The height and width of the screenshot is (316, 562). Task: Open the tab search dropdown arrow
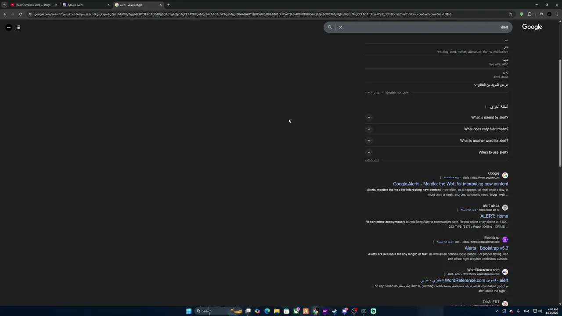point(4,5)
